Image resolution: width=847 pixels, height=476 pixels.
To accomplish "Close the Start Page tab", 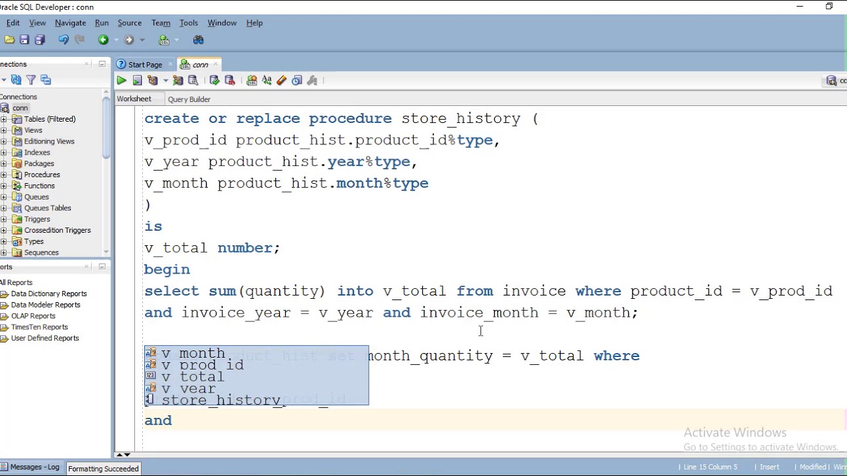I will point(170,65).
